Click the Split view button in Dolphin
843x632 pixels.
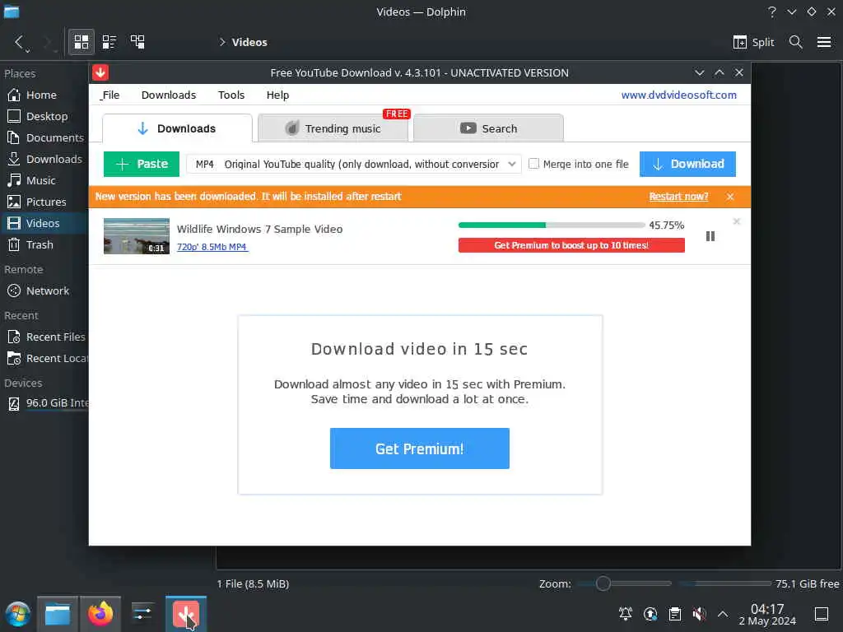[x=753, y=42]
